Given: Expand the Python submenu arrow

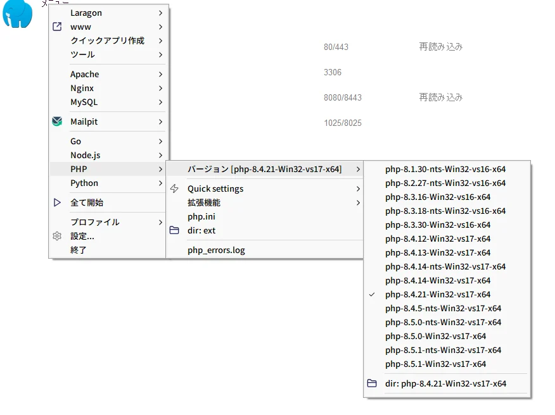Looking at the screenshot, I should click(161, 183).
